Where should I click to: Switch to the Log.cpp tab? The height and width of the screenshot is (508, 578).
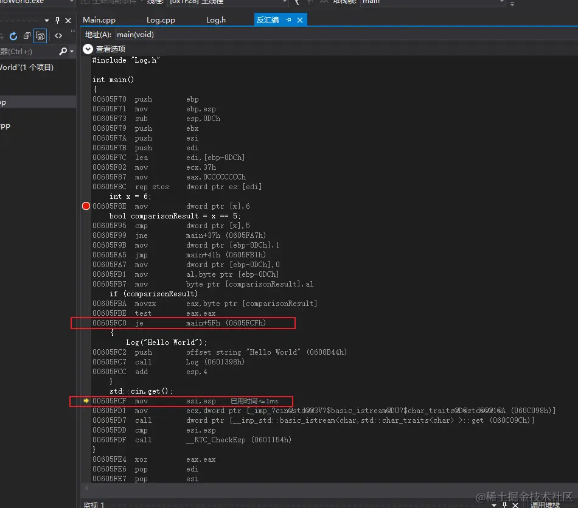161,20
